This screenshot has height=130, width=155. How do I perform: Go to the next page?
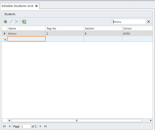pos(40,126)
